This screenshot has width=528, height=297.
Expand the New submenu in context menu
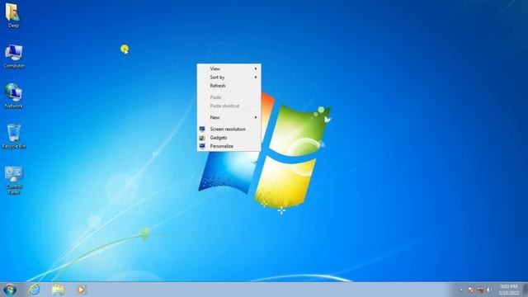click(229, 117)
